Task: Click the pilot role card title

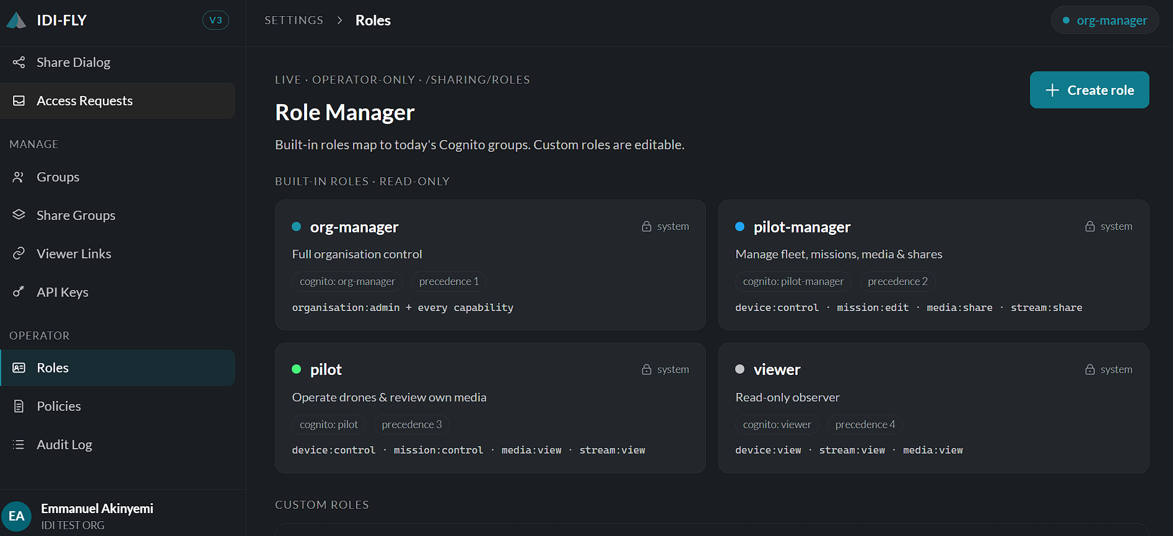Action: tap(326, 369)
